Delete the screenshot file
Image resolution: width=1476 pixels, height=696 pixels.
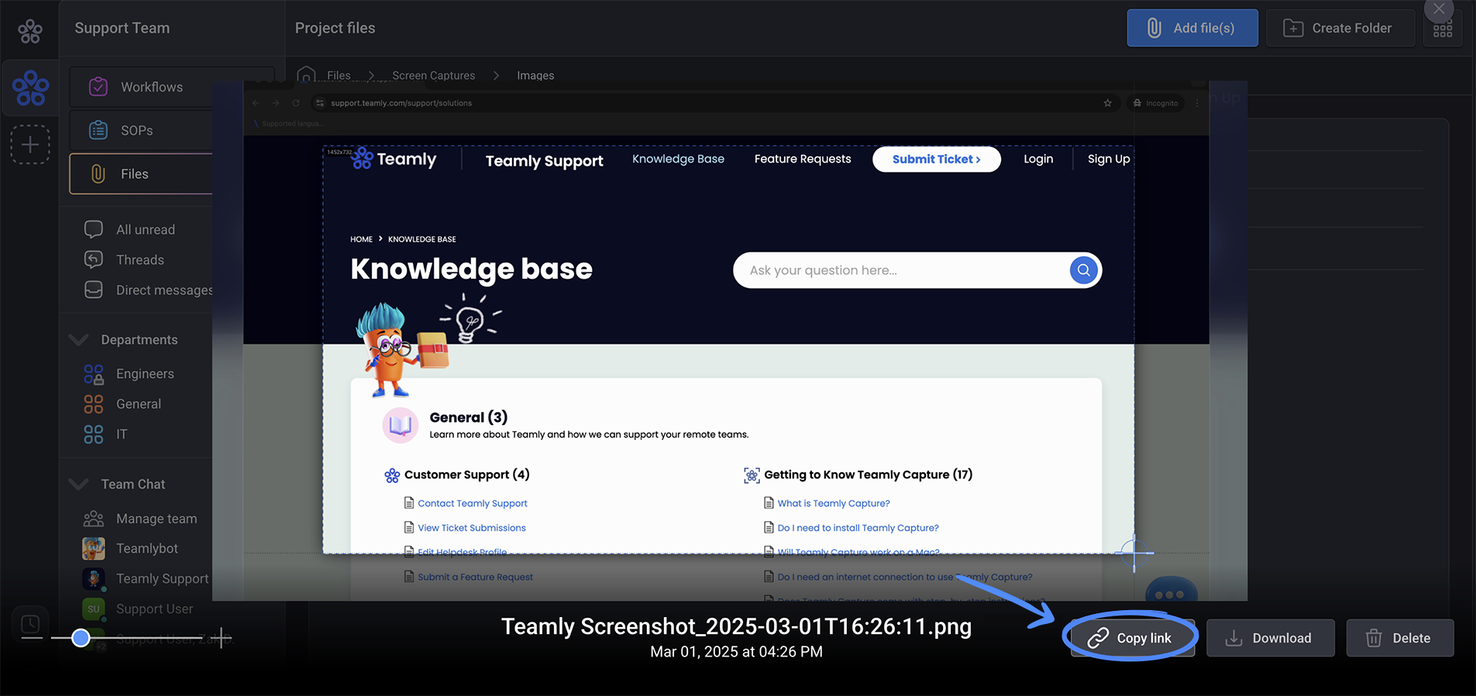1400,638
